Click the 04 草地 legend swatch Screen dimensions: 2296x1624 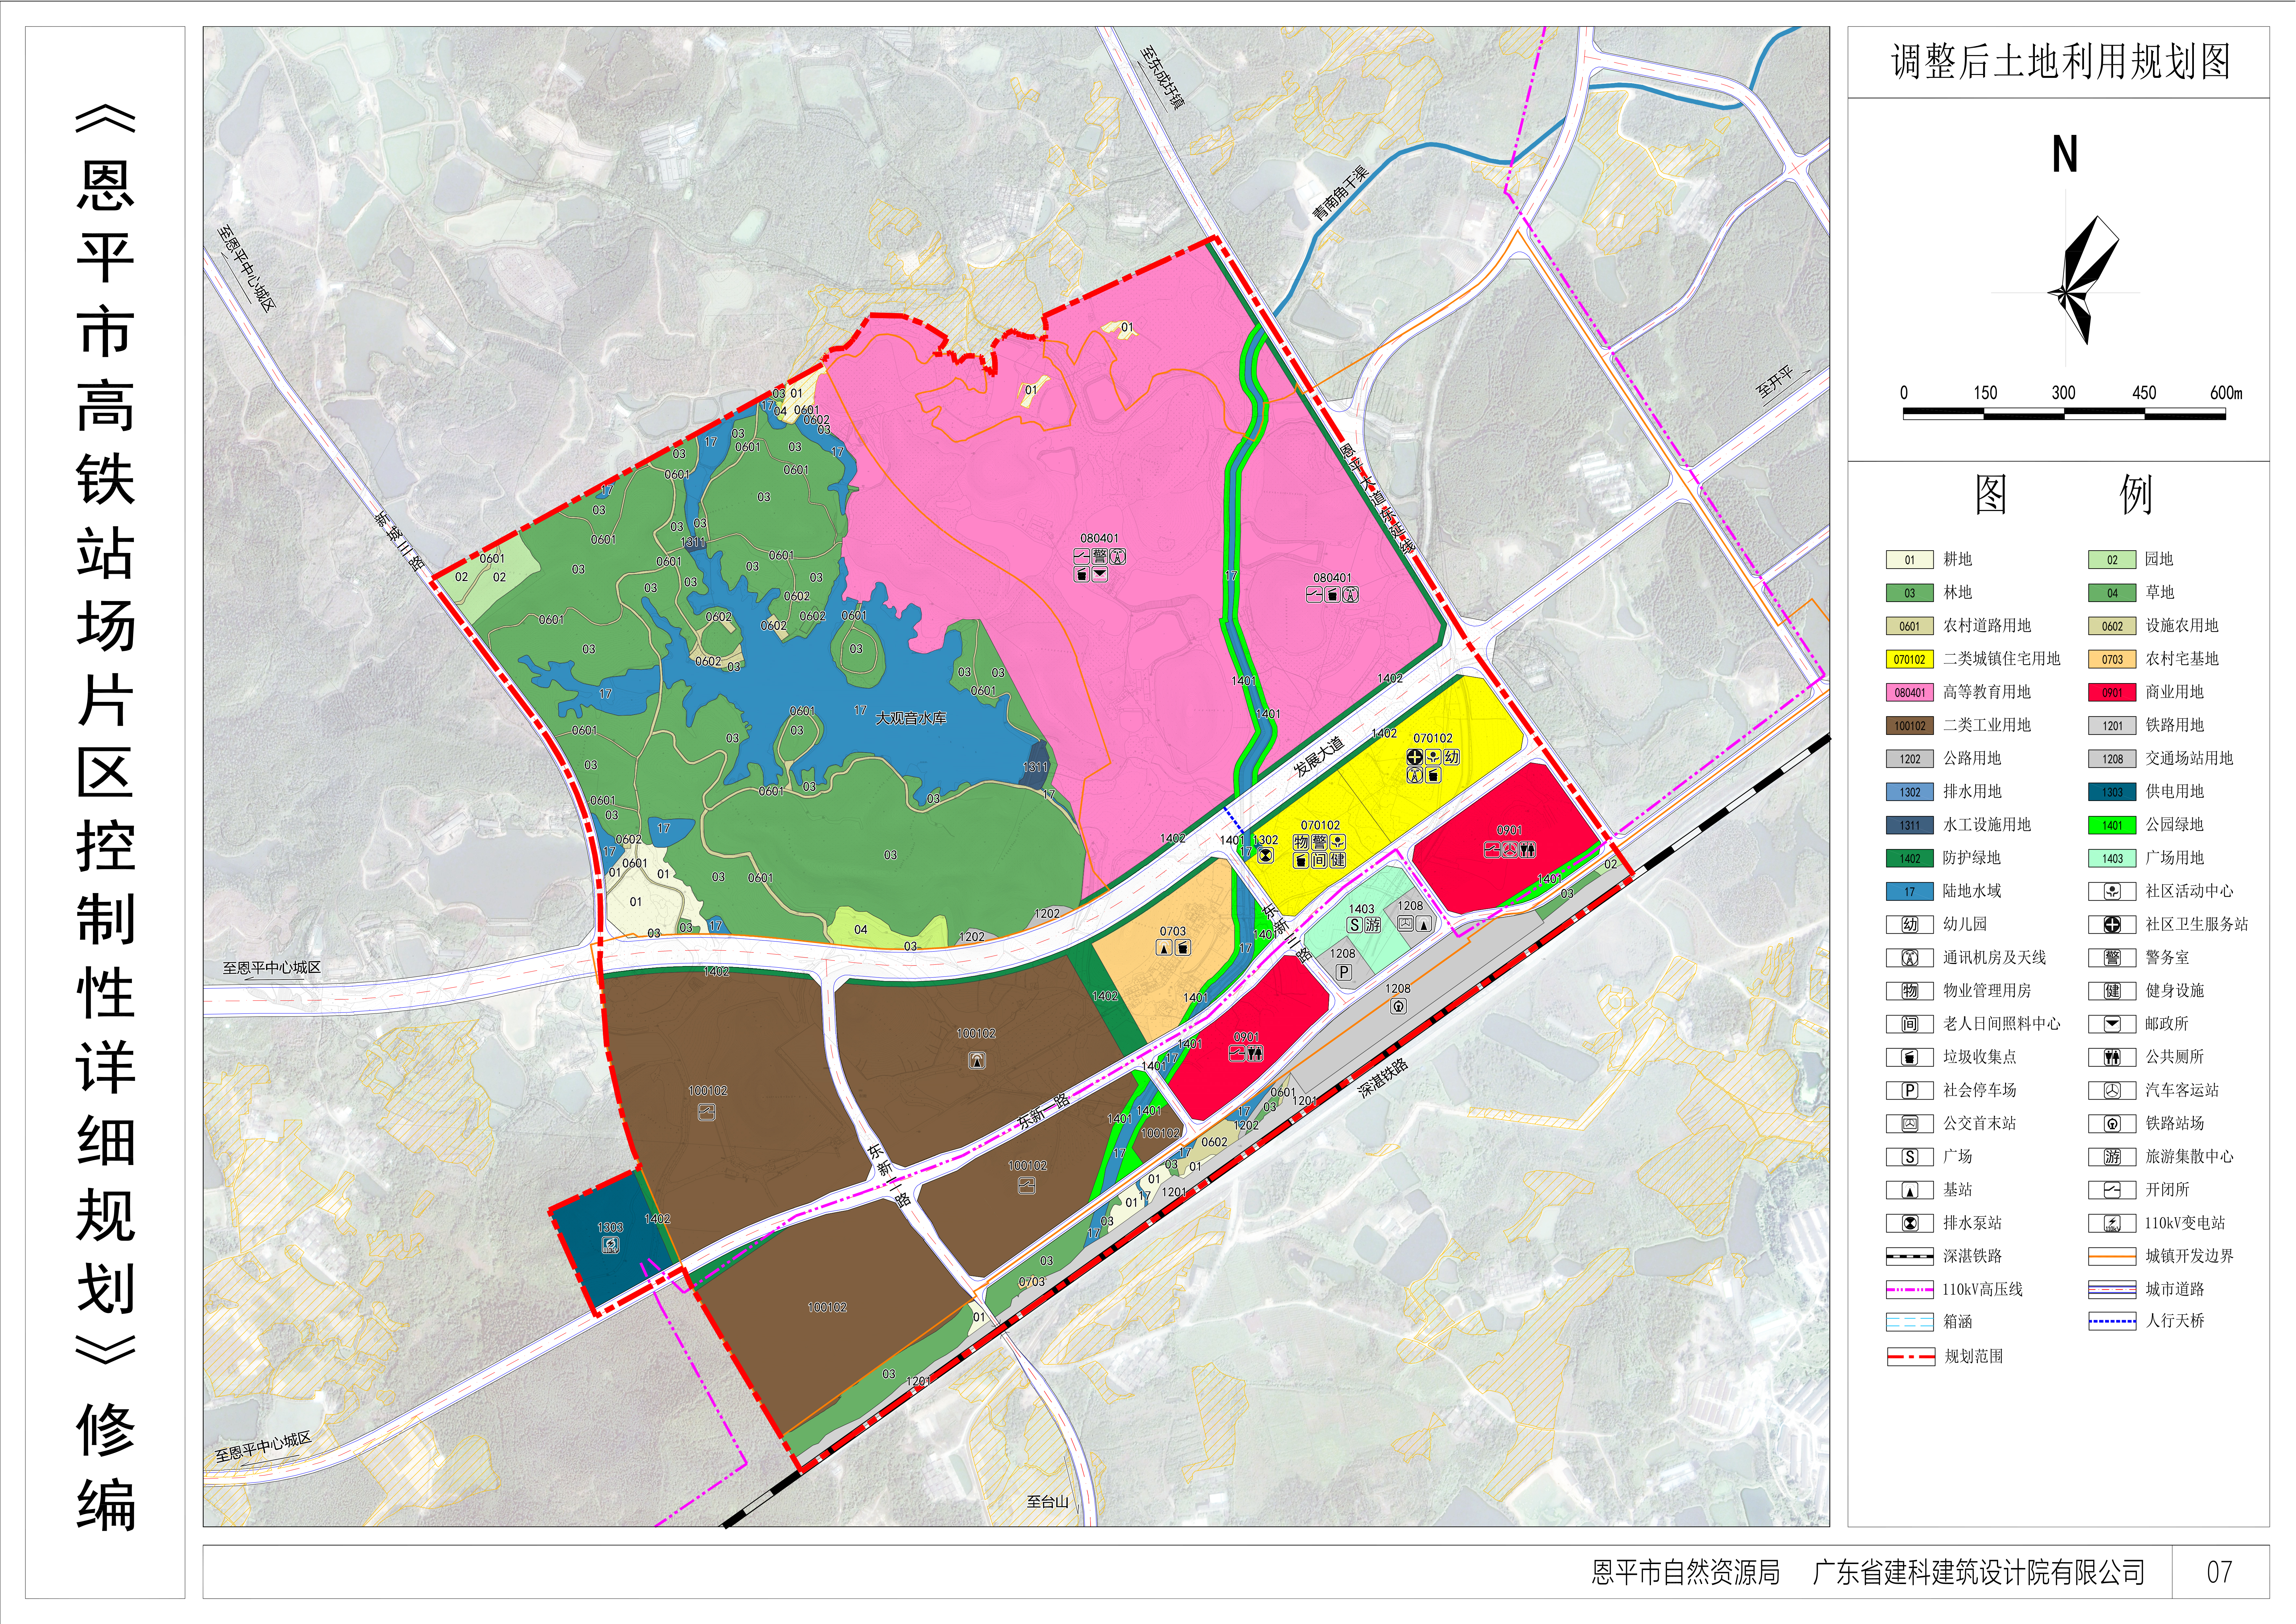click(x=2112, y=593)
